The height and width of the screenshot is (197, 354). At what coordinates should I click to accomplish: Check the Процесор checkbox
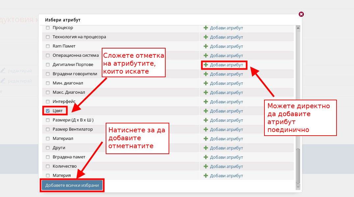[x=48, y=28]
